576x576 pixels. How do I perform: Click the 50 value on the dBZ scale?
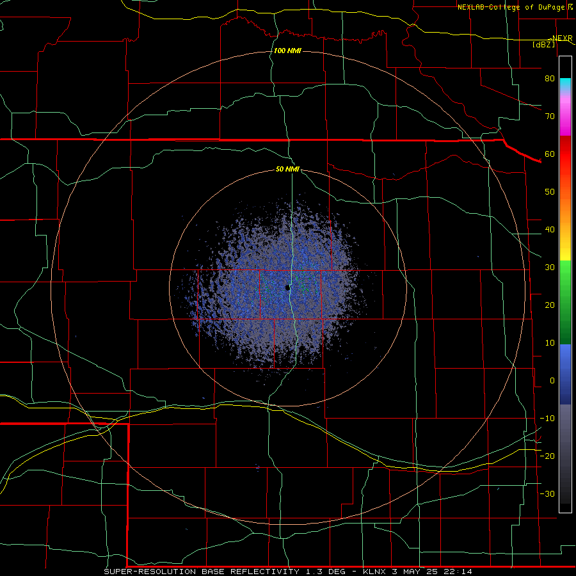tap(550, 192)
